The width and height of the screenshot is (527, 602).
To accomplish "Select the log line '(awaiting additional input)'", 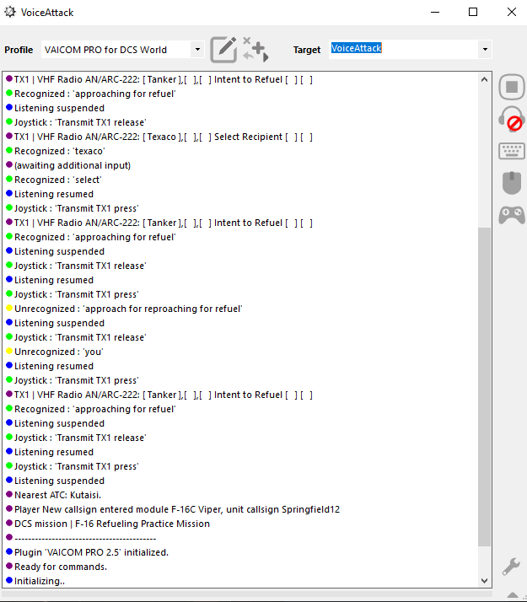I will (68, 165).
